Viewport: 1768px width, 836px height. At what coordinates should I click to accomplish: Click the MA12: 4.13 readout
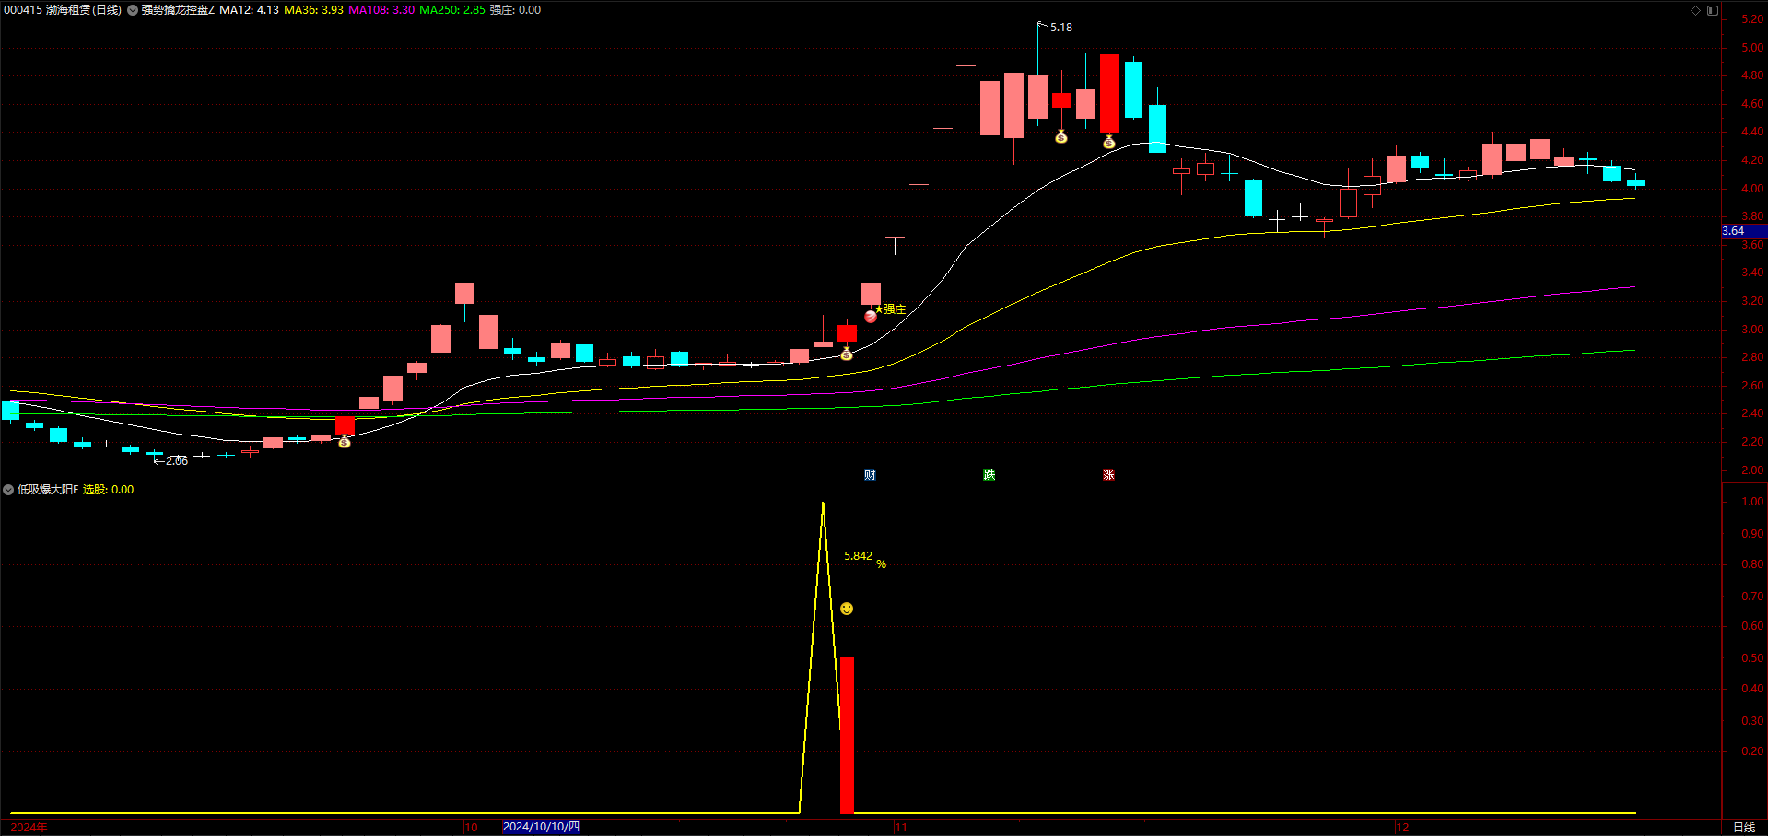[x=249, y=10]
